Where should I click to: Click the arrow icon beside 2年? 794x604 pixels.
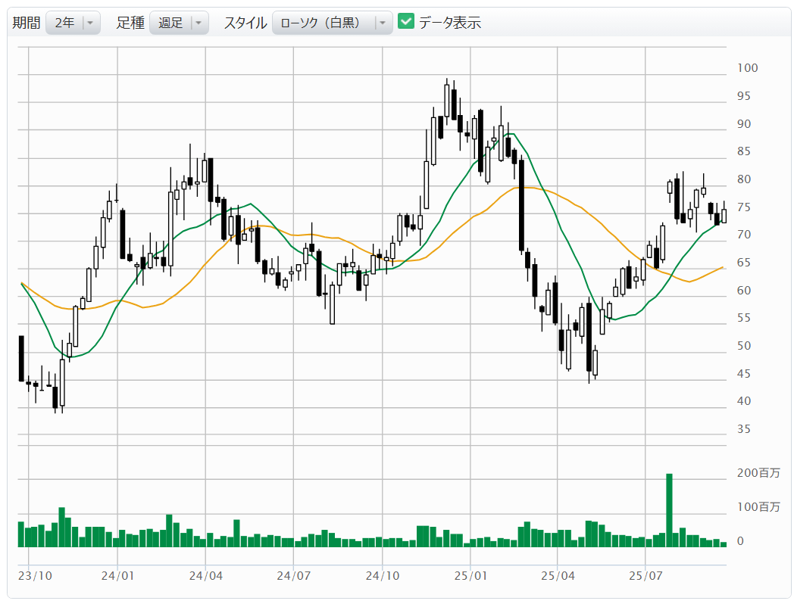91,23
